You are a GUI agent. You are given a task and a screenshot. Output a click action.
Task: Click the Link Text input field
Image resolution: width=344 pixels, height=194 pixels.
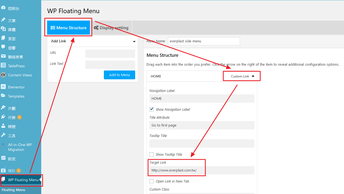point(110,65)
